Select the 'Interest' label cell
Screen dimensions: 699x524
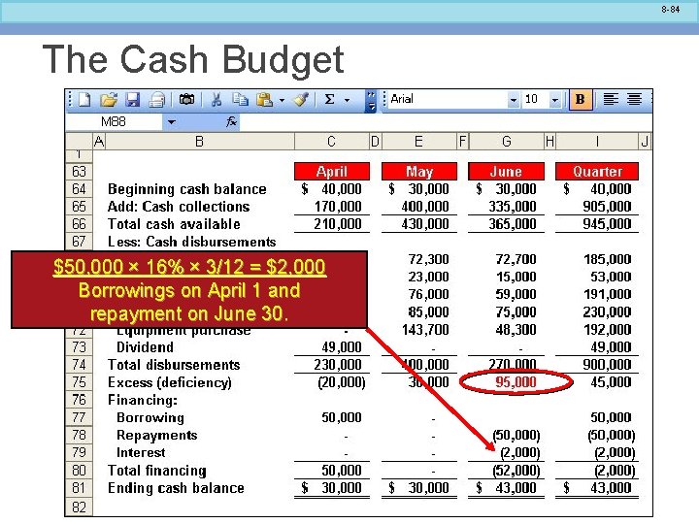pyautogui.click(x=141, y=453)
